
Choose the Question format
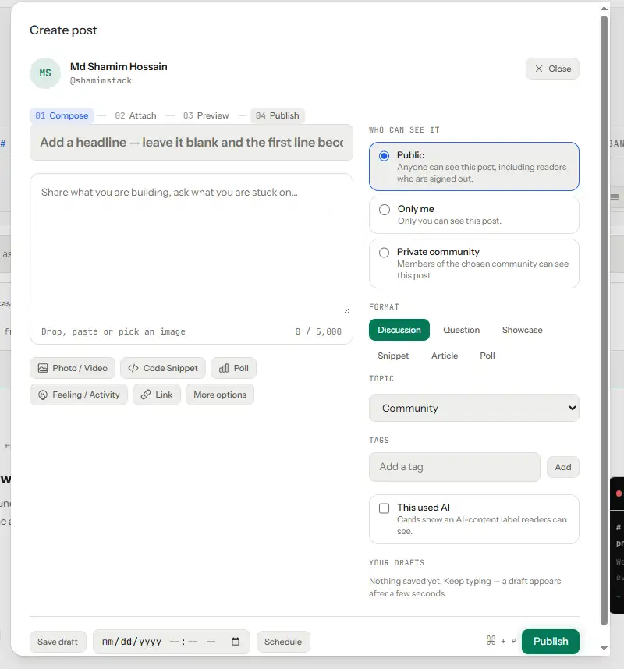[462, 330]
